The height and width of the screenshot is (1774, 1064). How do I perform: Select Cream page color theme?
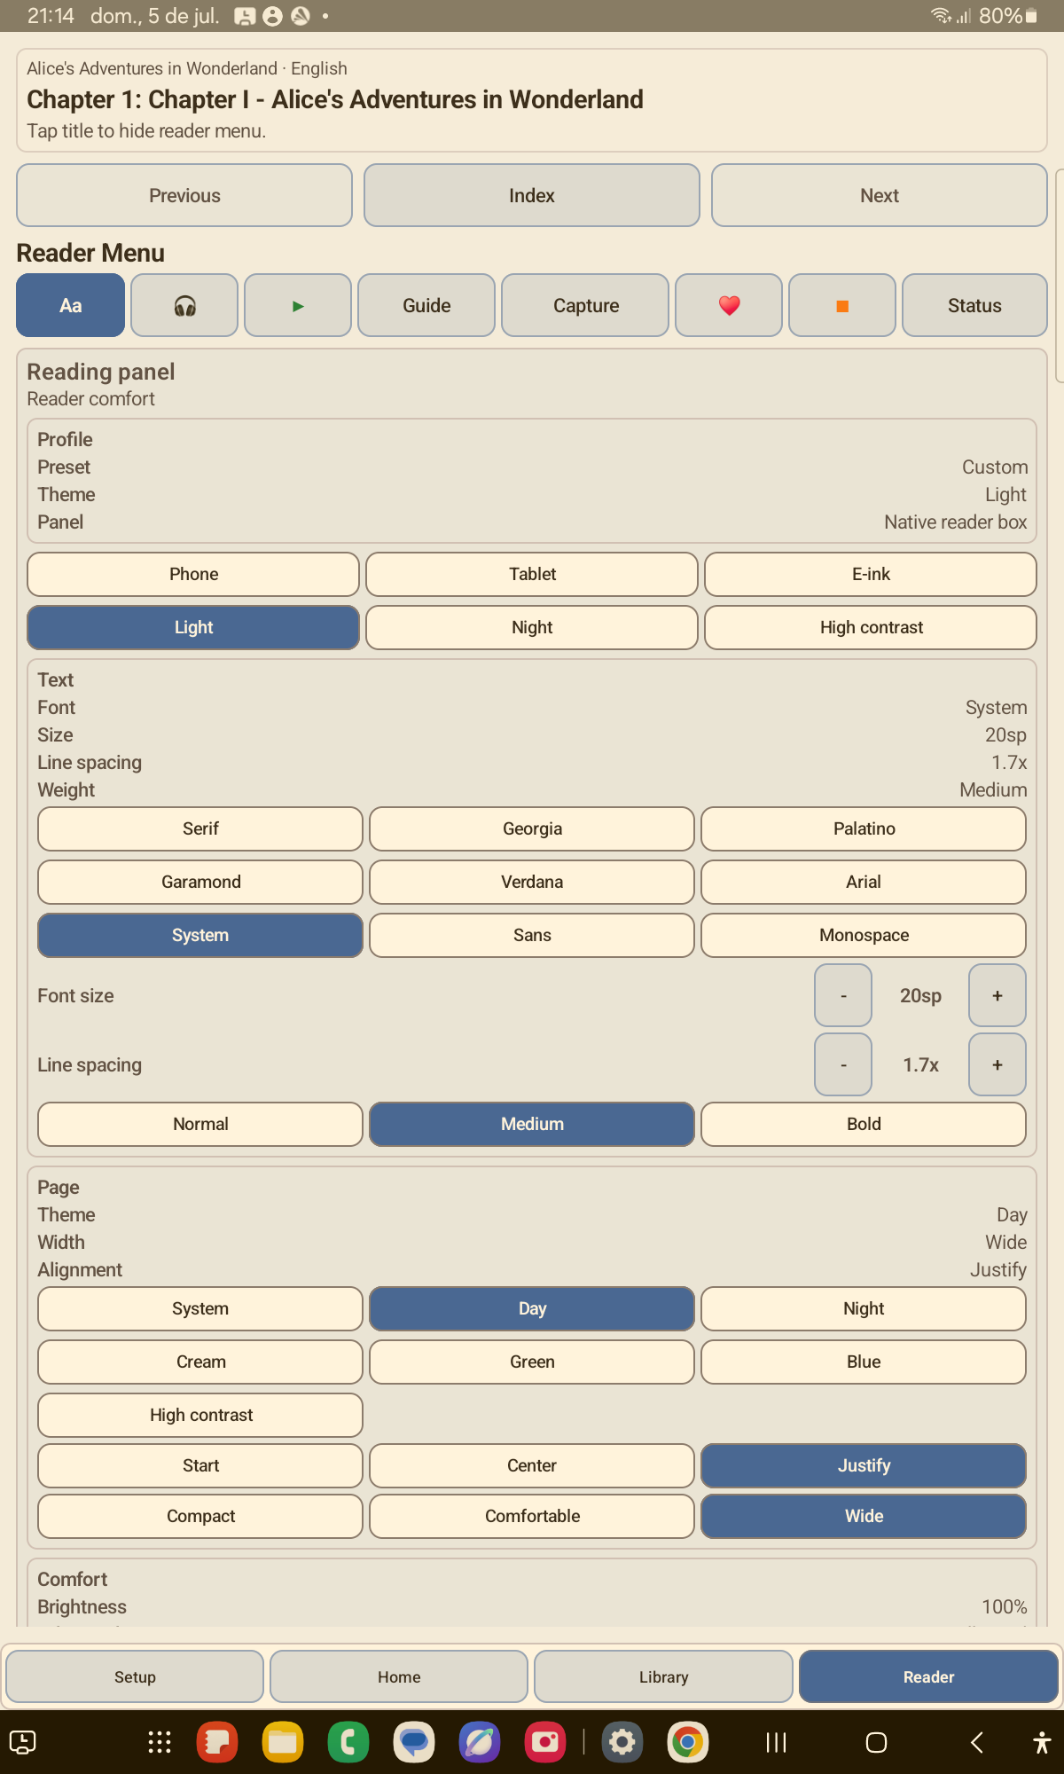[x=200, y=1362]
